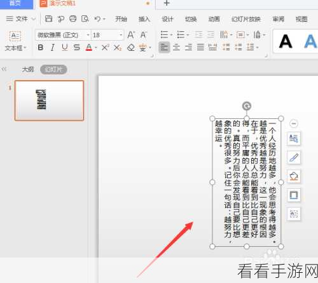The width and height of the screenshot is (318, 283).
Task: Click the insert text box icon
Action: [15, 36]
